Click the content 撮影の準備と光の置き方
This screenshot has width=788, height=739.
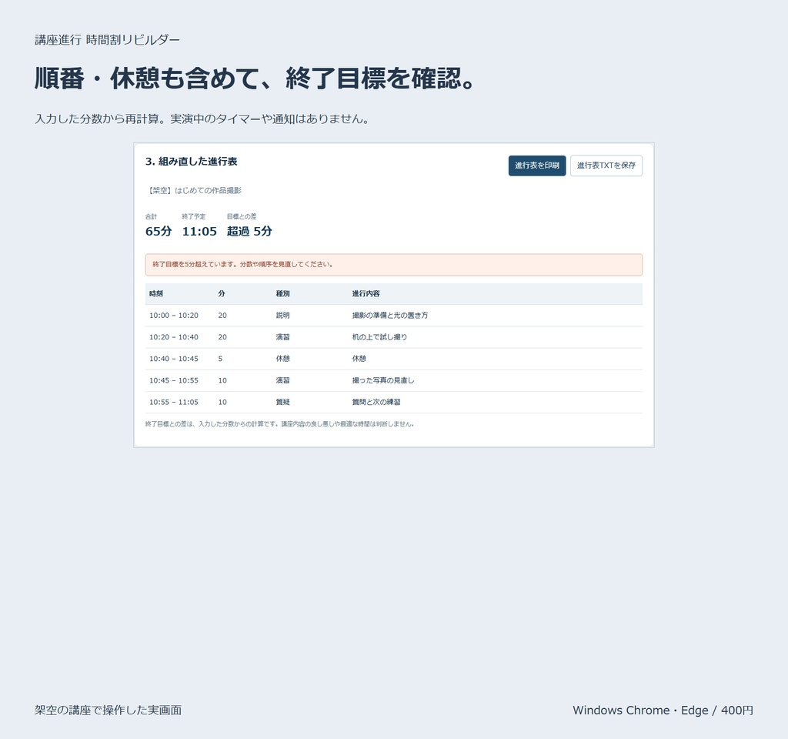click(390, 315)
